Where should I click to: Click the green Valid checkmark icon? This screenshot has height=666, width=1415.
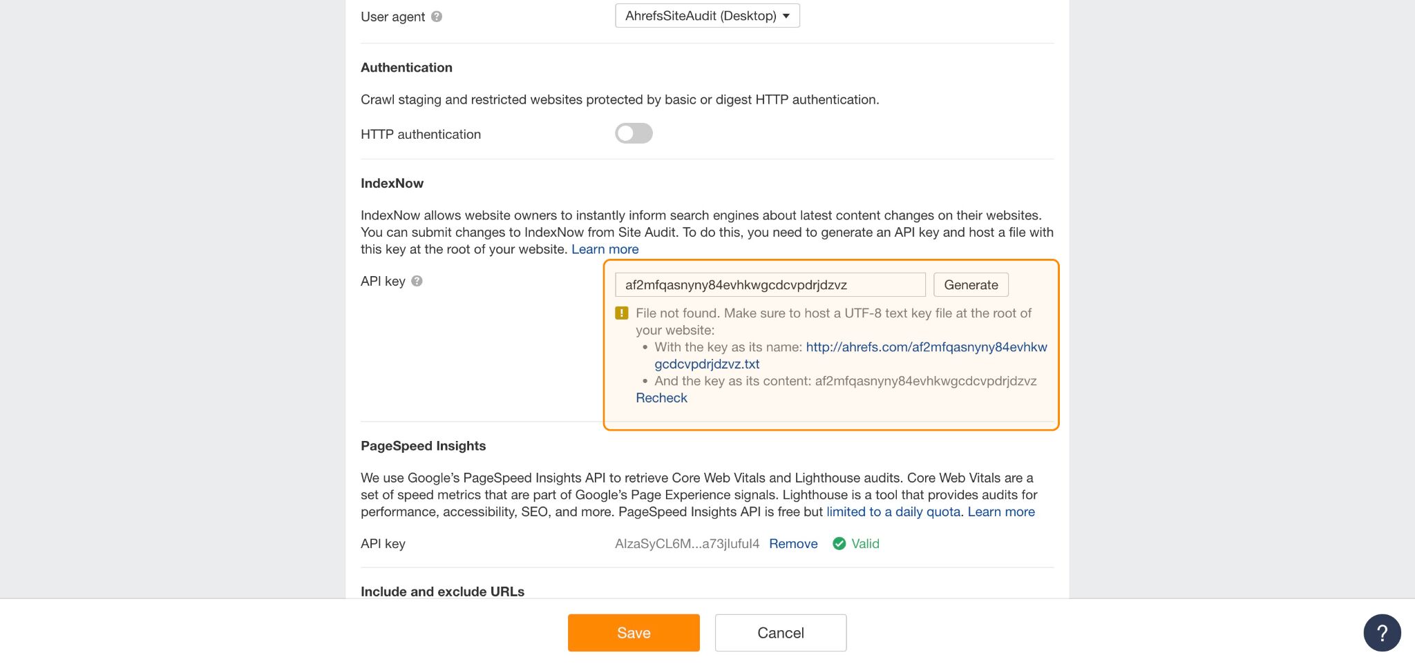[x=839, y=544]
